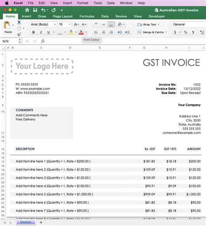Image resolution: width=206 pixels, height=226 pixels.
Task: Click the Font Colour red A swatch
Action: (x=81, y=32)
